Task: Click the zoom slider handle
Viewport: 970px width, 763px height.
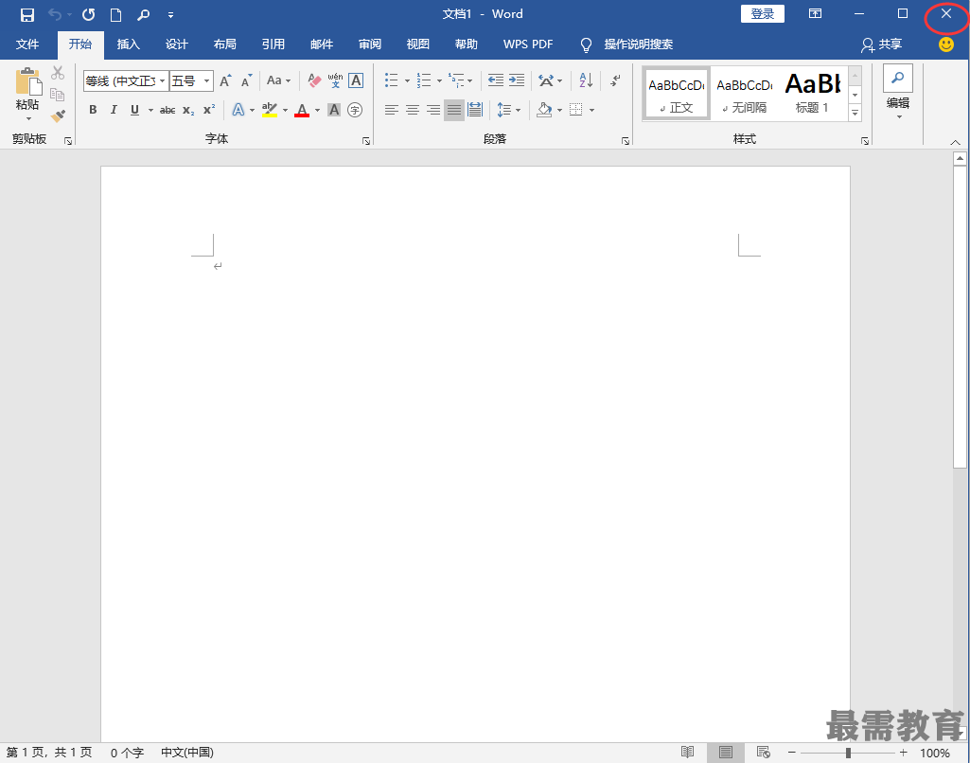Action: (x=848, y=753)
